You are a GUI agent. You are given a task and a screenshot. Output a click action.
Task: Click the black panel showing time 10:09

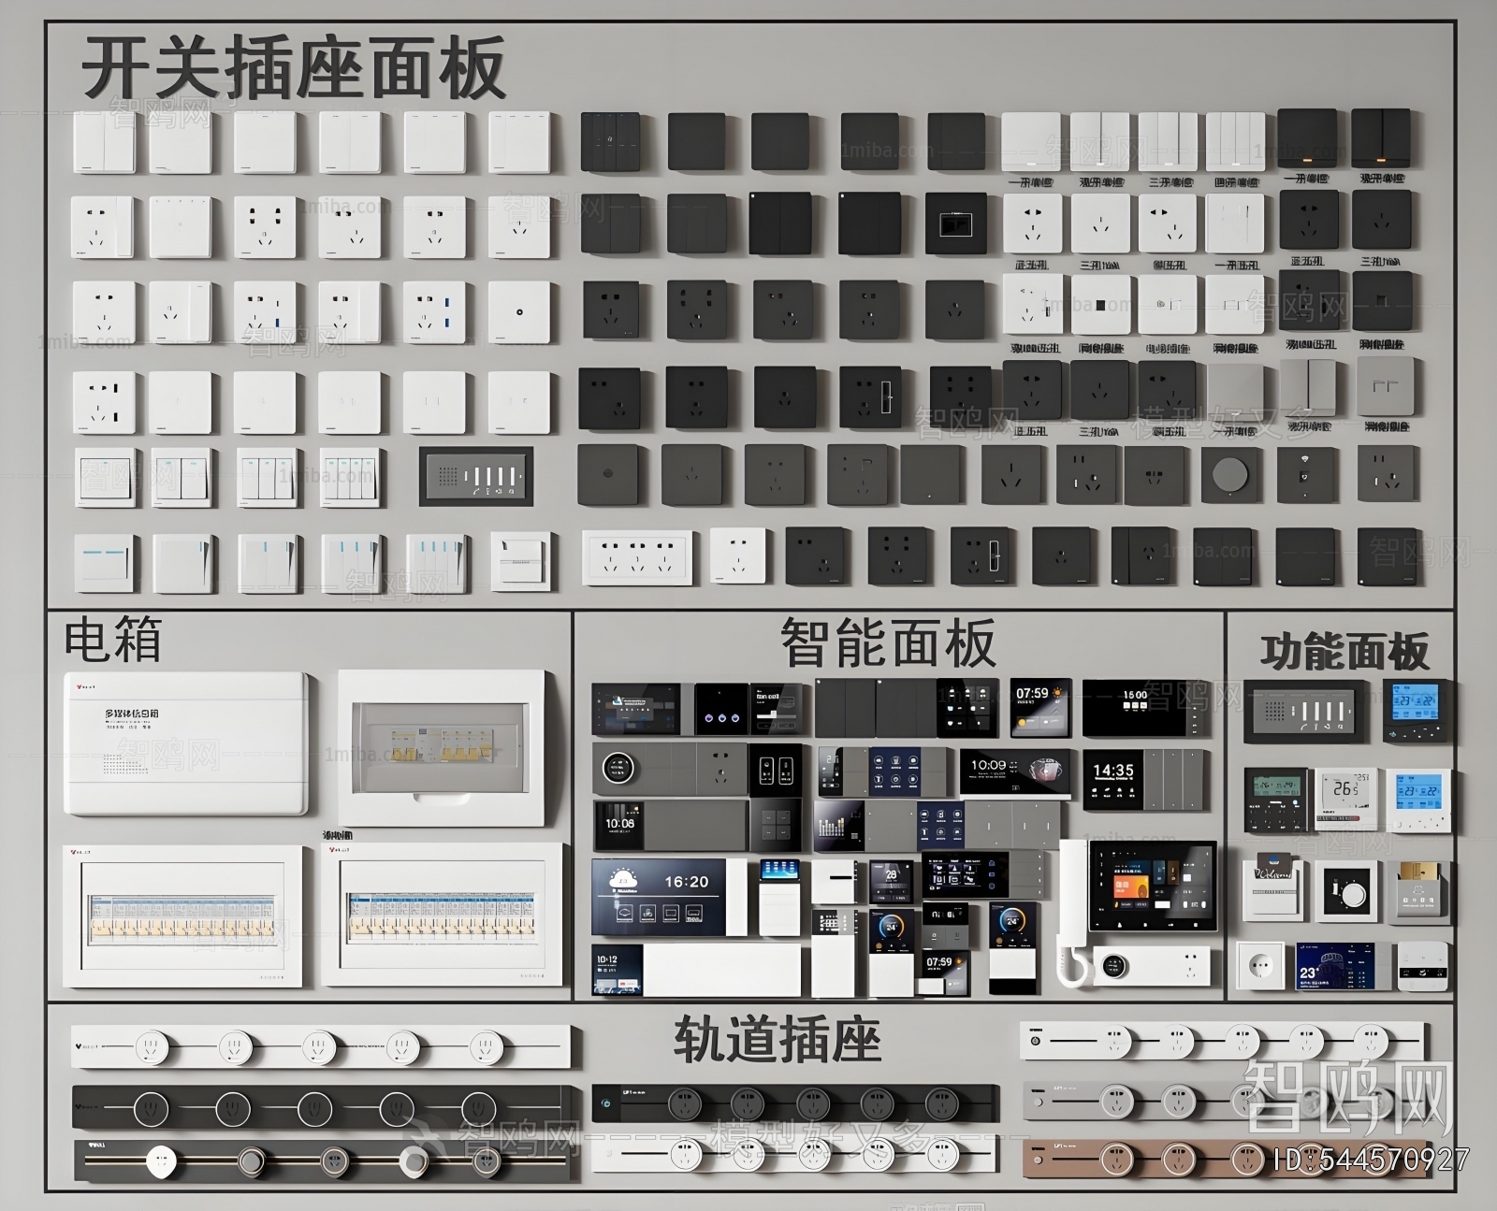[x=1015, y=772]
